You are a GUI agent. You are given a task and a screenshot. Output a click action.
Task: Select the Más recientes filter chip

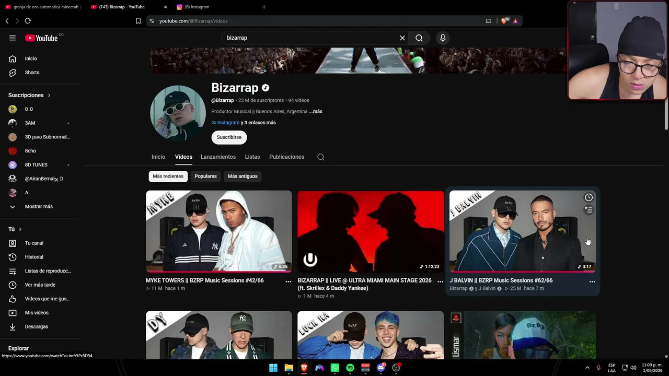coord(168,177)
